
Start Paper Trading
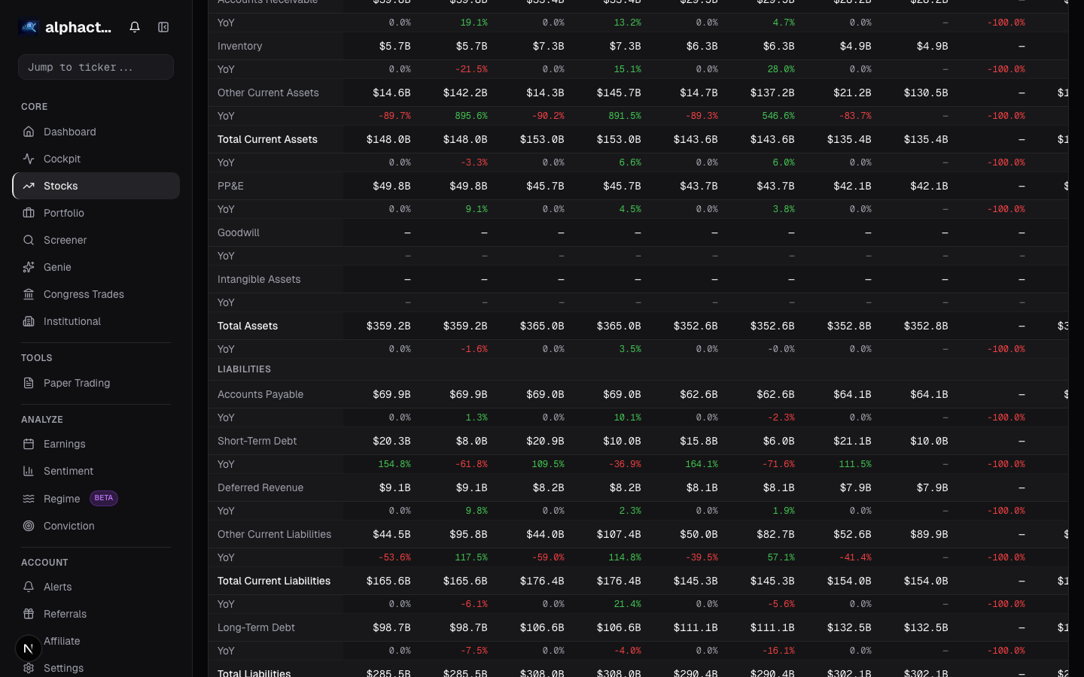pos(78,383)
